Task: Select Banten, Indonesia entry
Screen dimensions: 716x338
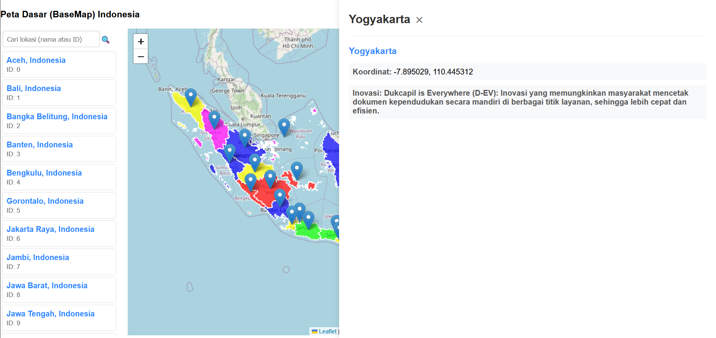Action: (x=59, y=149)
